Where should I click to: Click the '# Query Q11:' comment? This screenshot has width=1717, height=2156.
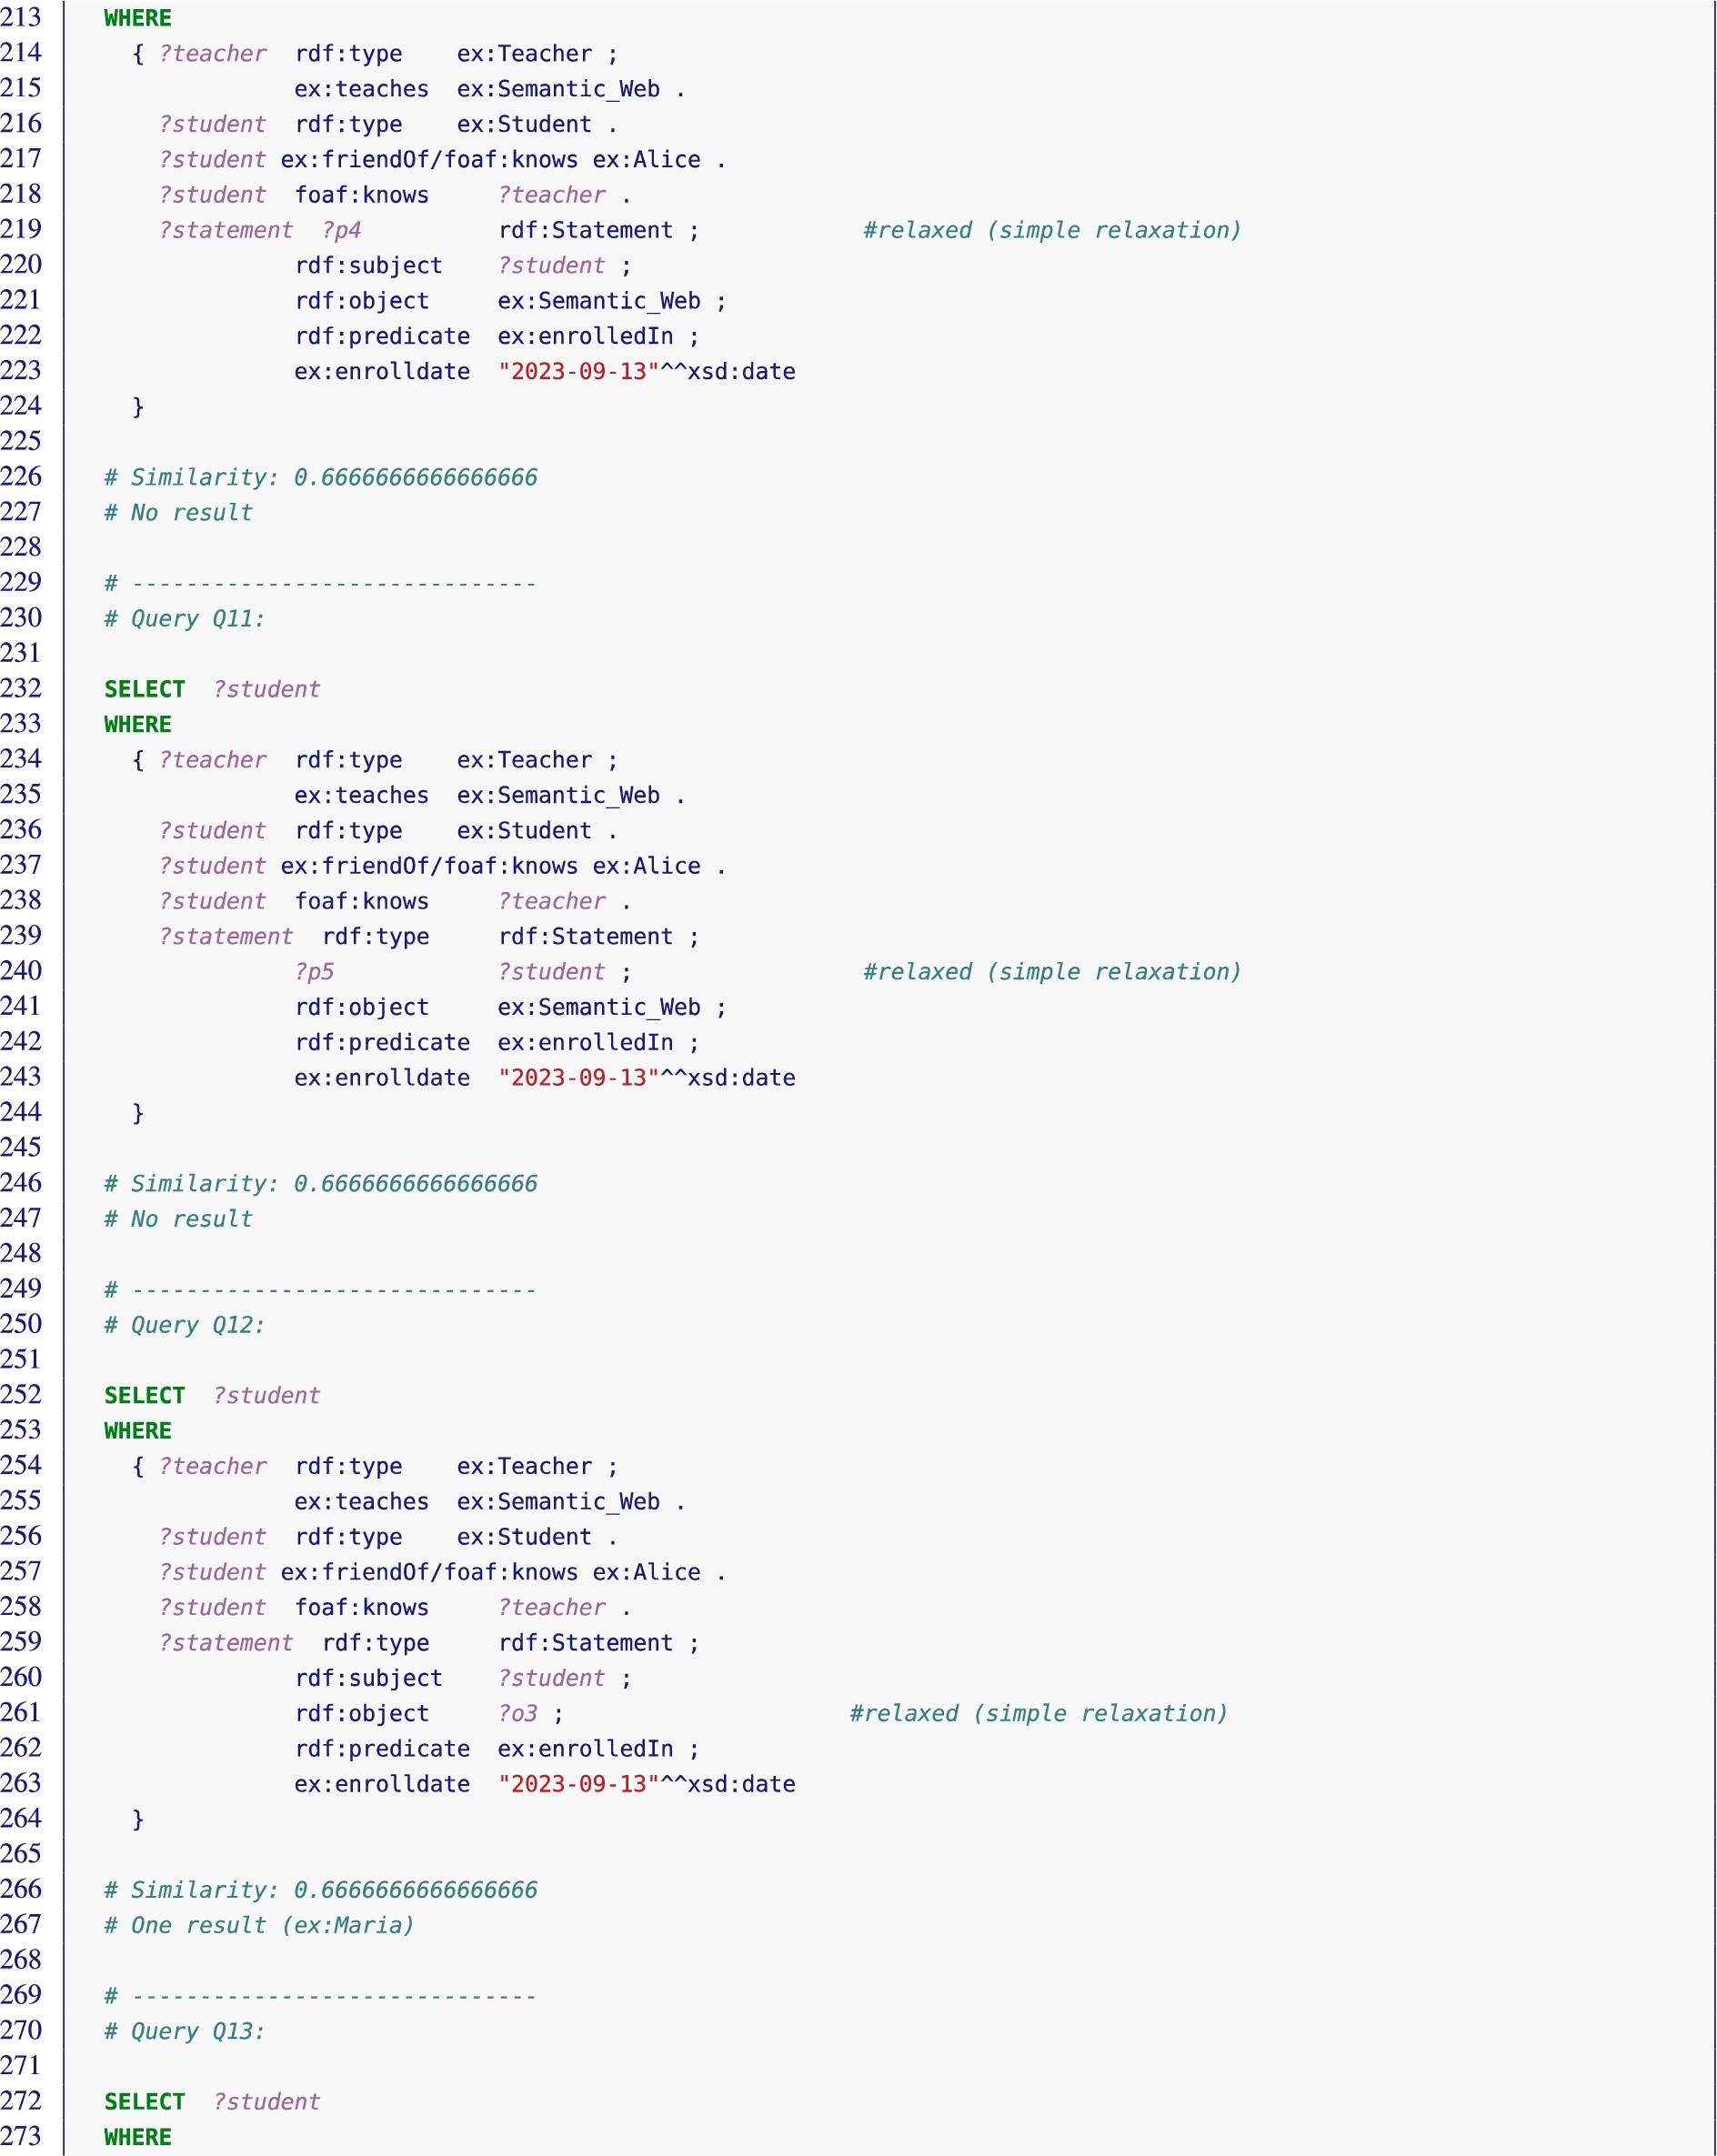(185, 619)
